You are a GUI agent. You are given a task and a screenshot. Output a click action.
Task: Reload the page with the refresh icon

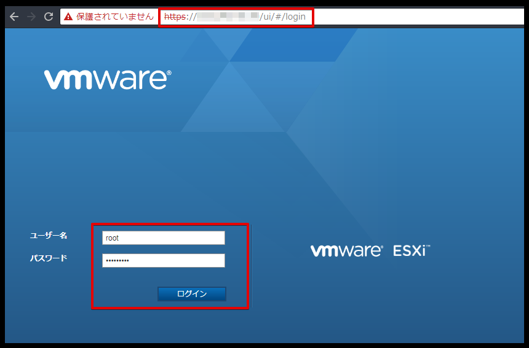click(x=49, y=17)
